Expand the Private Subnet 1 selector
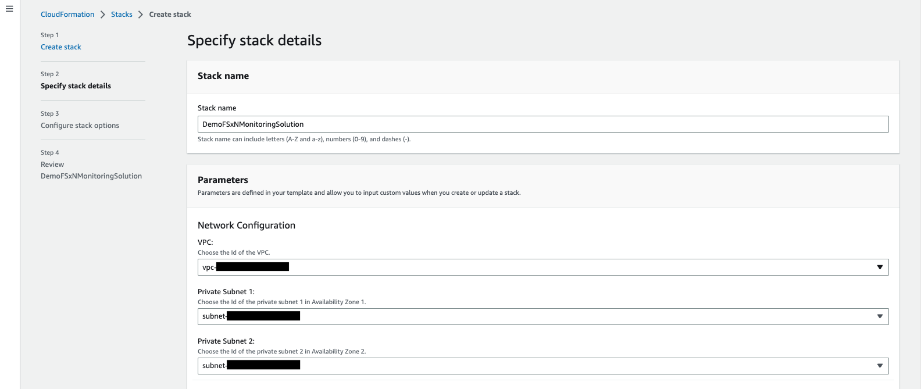Image resolution: width=921 pixels, height=389 pixels. tap(543, 316)
